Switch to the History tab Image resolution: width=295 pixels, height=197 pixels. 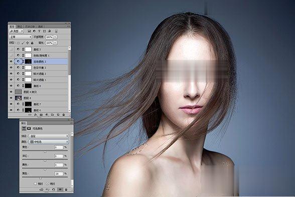(30, 27)
